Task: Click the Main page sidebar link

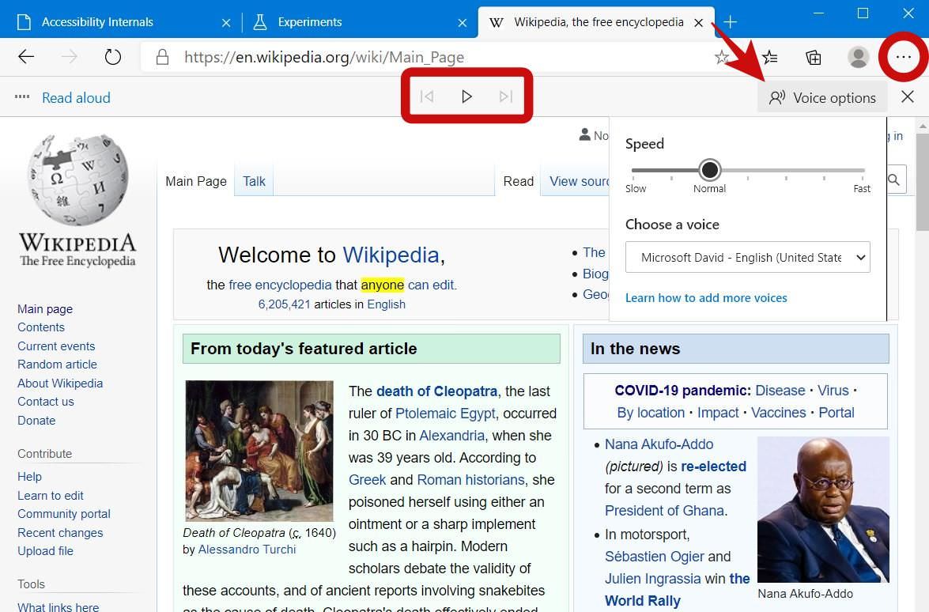Action: [45, 308]
